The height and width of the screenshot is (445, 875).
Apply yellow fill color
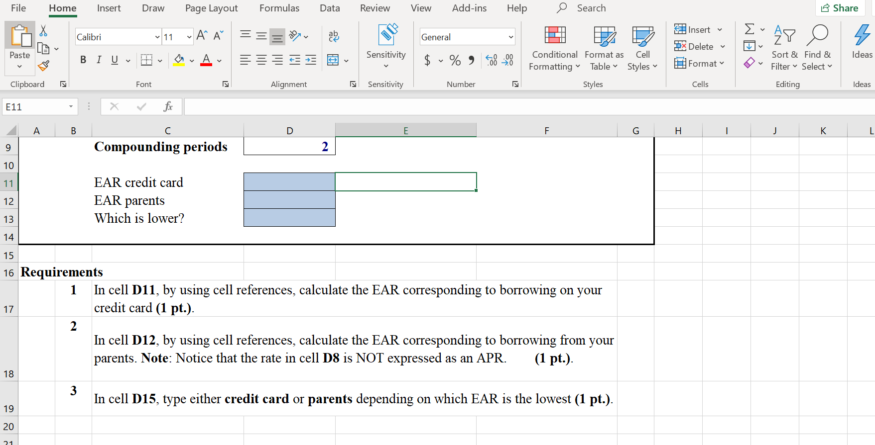(179, 60)
